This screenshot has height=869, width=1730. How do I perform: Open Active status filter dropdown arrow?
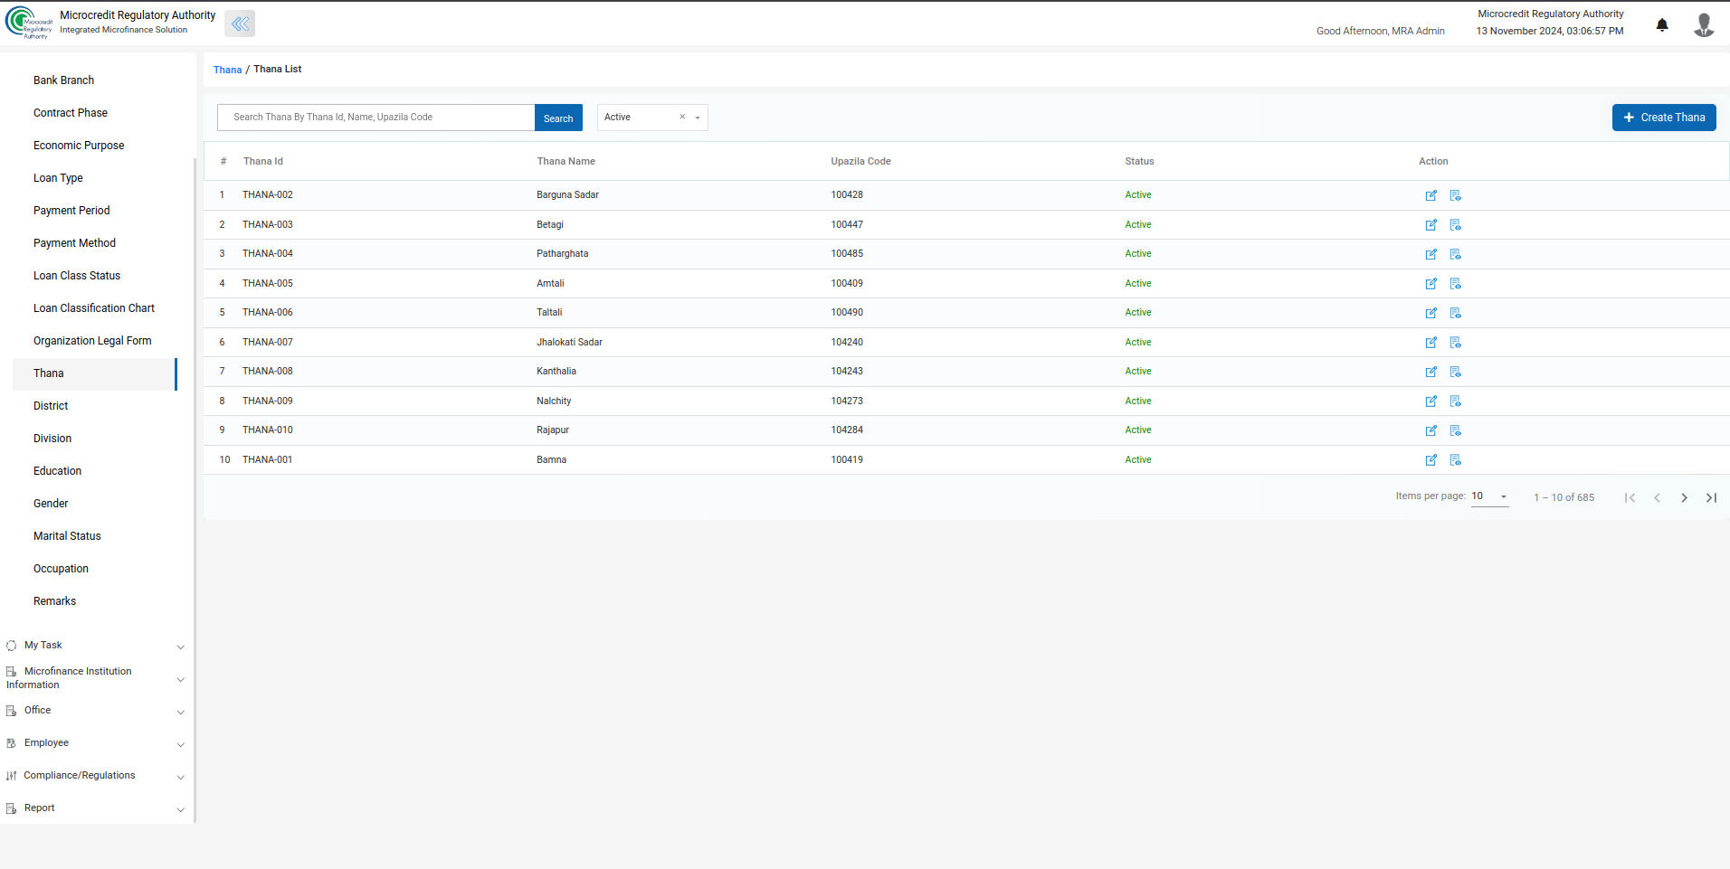698,118
